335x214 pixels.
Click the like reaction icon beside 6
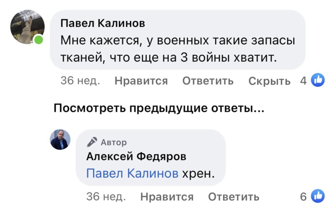tap(318, 196)
